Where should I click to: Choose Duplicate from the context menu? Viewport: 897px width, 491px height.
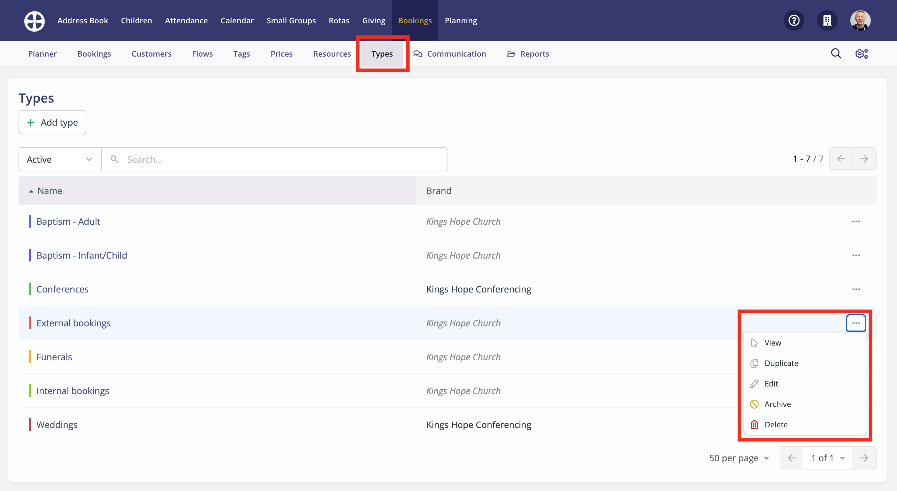click(804, 363)
